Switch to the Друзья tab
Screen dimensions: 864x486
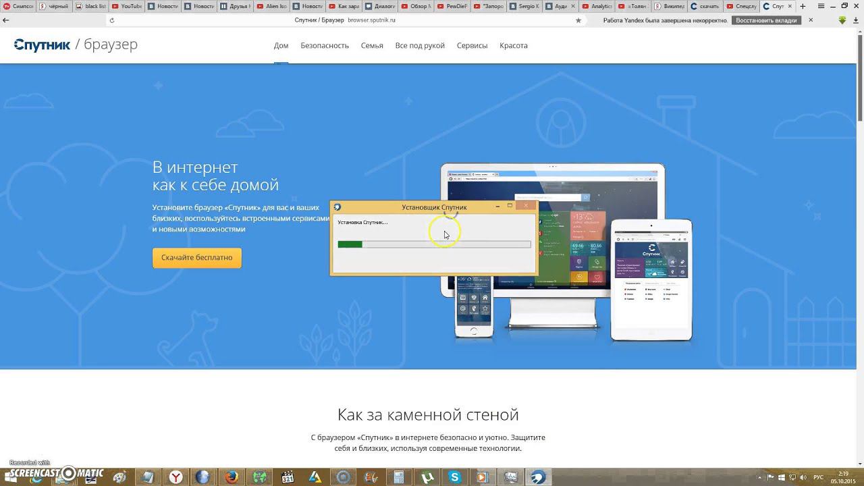(x=236, y=6)
